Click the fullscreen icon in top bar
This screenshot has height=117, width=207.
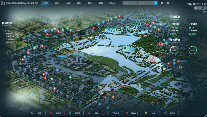168,3
